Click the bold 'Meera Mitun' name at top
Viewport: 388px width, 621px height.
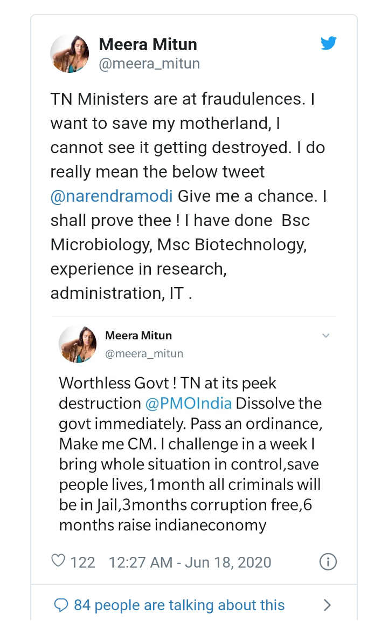[x=148, y=44]
